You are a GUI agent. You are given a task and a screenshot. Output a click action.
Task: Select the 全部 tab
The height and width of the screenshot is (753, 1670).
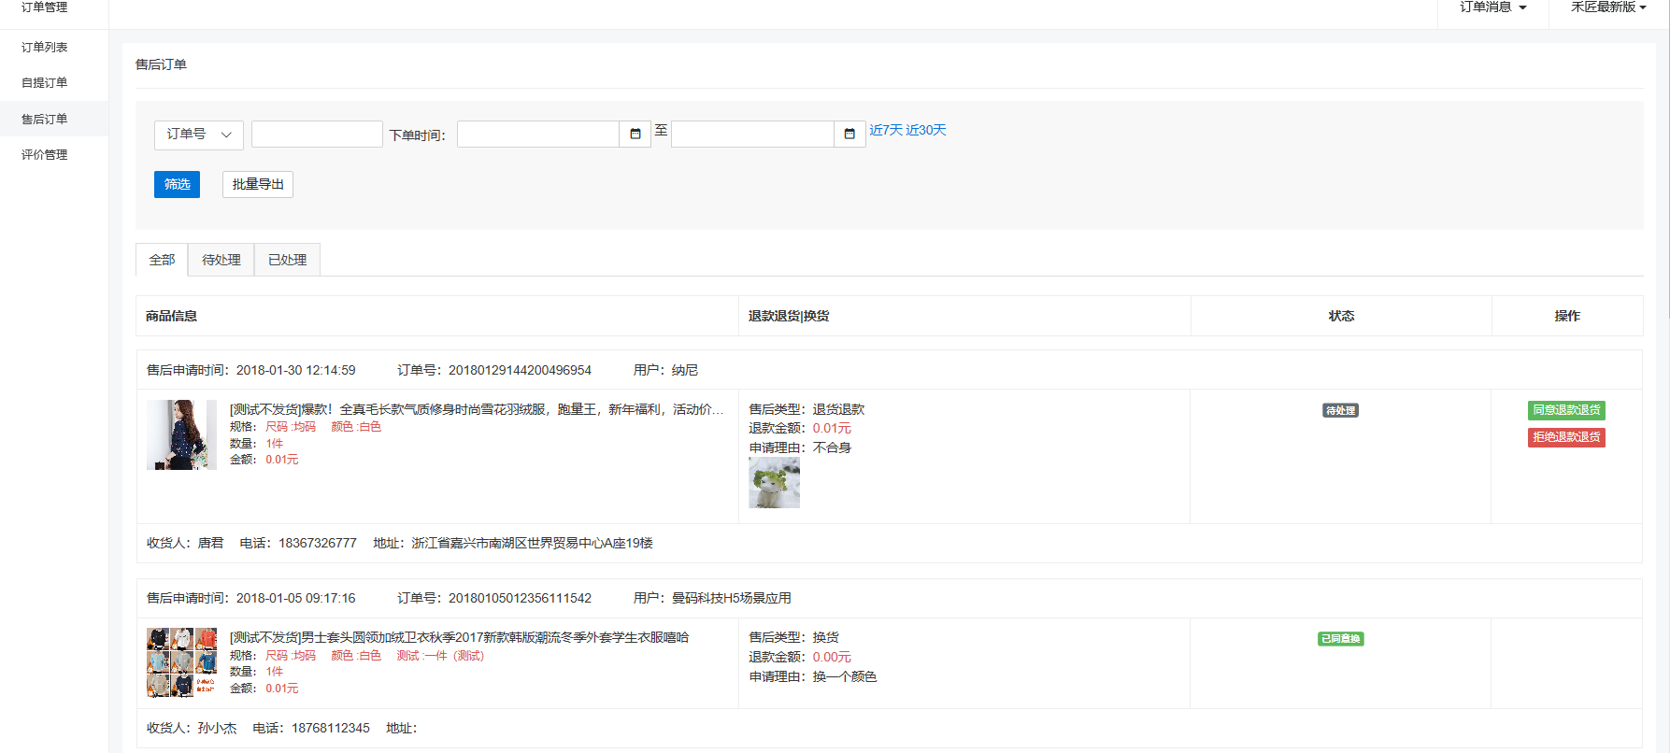tap(162, 260)
